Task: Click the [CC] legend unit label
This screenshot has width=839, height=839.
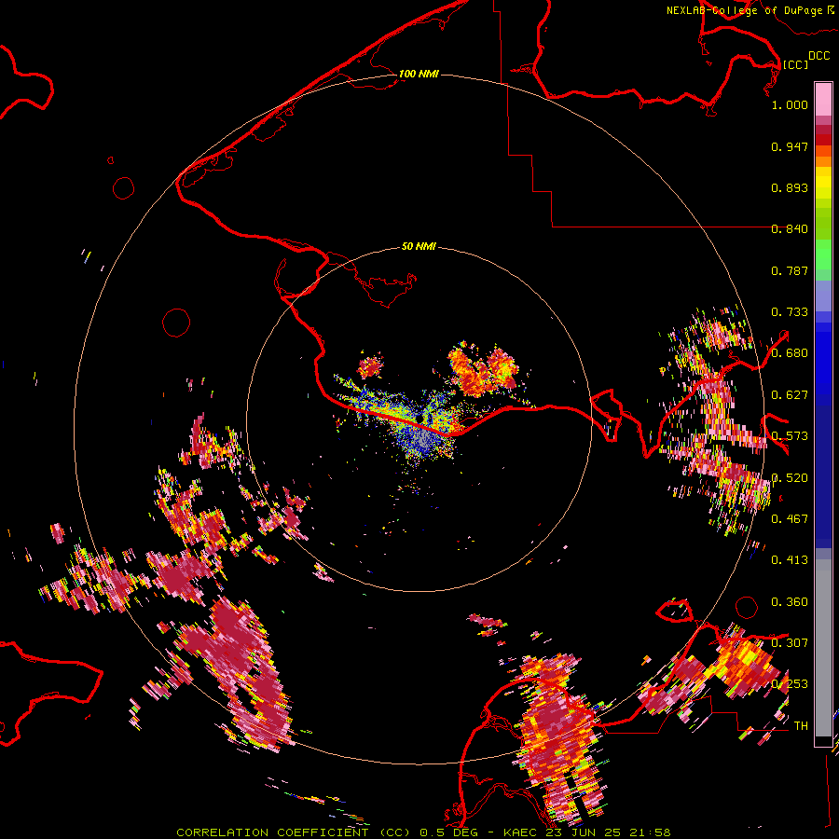Action: click(795, 64)
